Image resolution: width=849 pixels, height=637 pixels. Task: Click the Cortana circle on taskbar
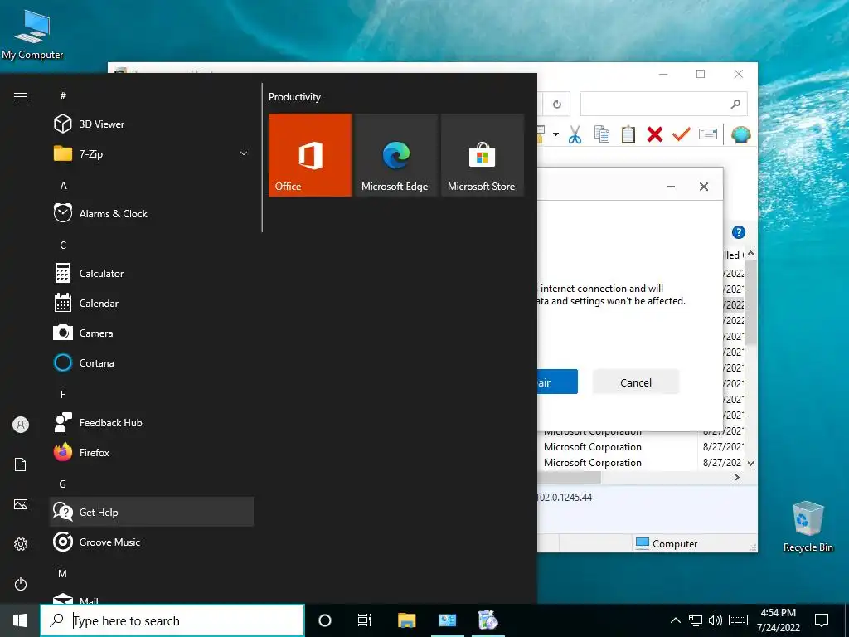click(325, 620)
